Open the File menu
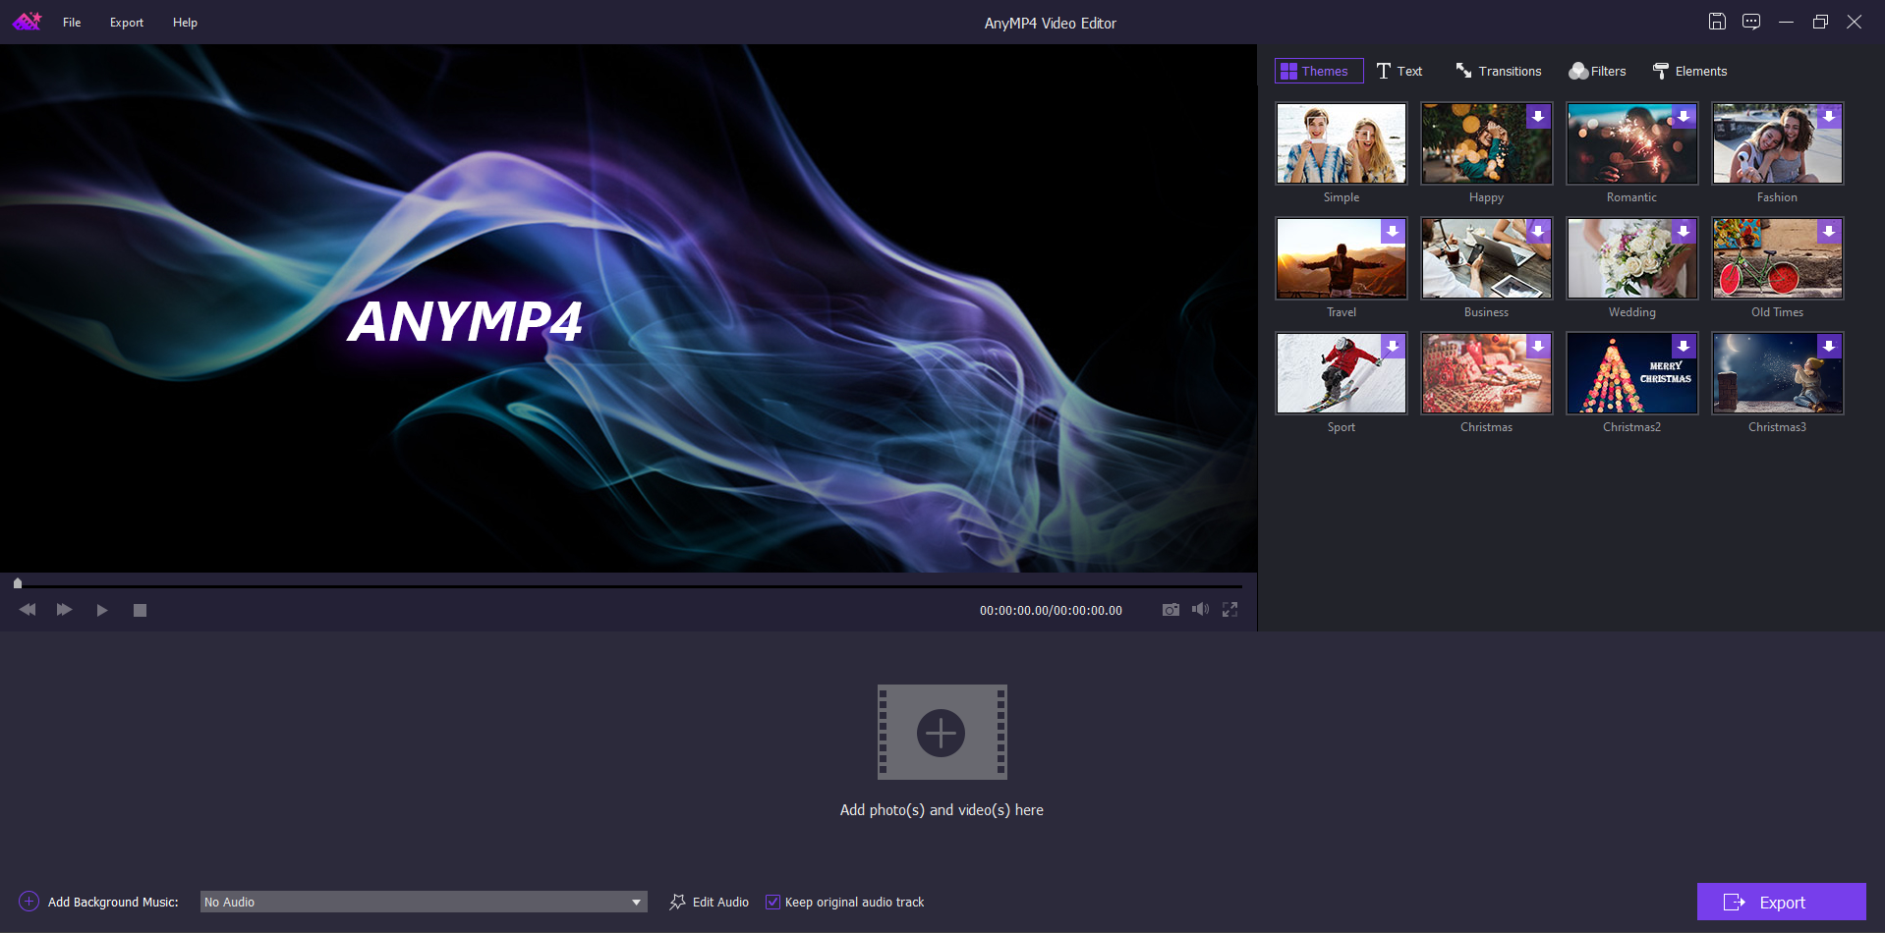The width and height of the screenshot is (1885, 933). tap(72, 23)
